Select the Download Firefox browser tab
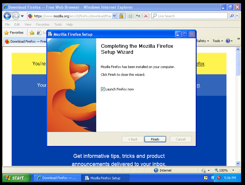 (x=25, y=41)
